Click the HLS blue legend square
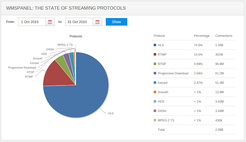Viewport: 246px width, 142px height. coord(155,45)
